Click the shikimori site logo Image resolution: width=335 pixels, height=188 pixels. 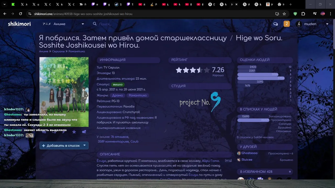click(x=19, y=24)
